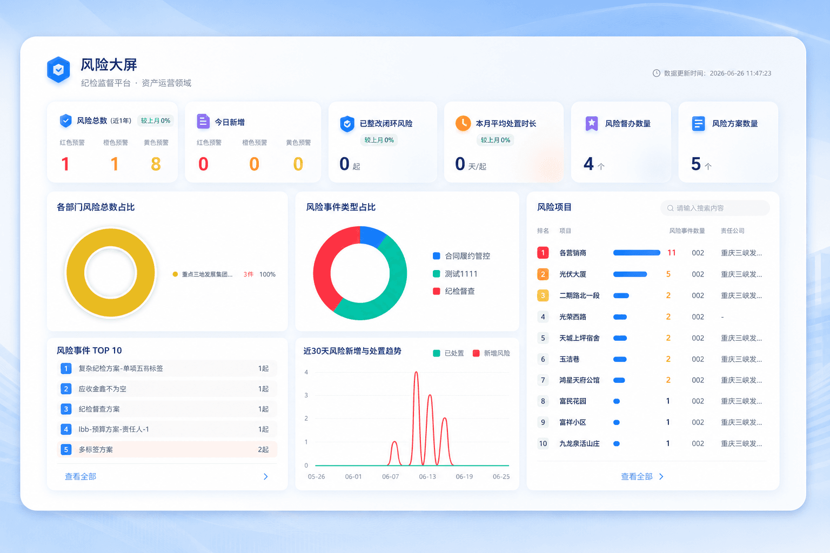Click the 各营销商 progress bar
The width and height of the screenshot is (830, 553).
click(637, 253)
